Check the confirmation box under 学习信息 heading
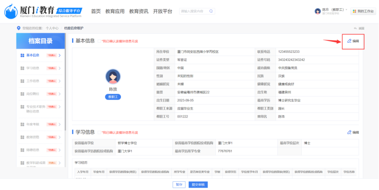Image resolution: width=379 pixels, height=190 pixels. coord(99,132)
